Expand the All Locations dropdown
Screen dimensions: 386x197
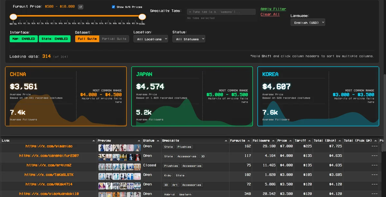(151, 39)
